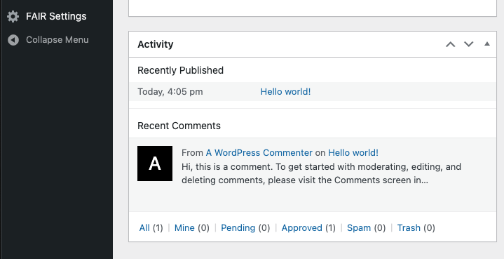Filter comments by Pending
This screenshot has width=504, height=259.
[238, 228]
